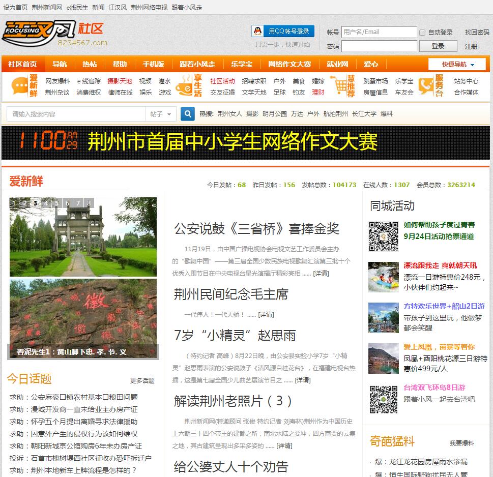Open the 热帖 nav item
Screen dimensions: 493x477
(90, 64)
